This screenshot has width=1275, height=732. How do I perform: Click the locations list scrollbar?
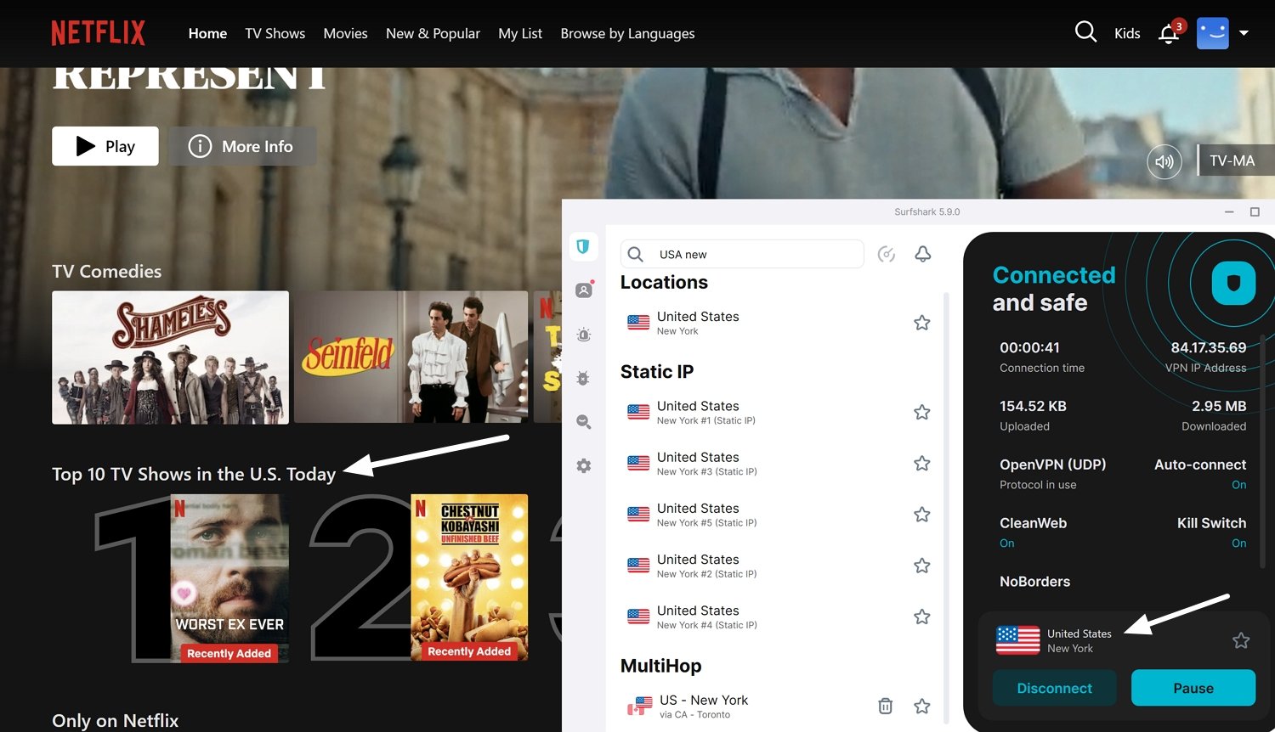click(x=946, y=510)
